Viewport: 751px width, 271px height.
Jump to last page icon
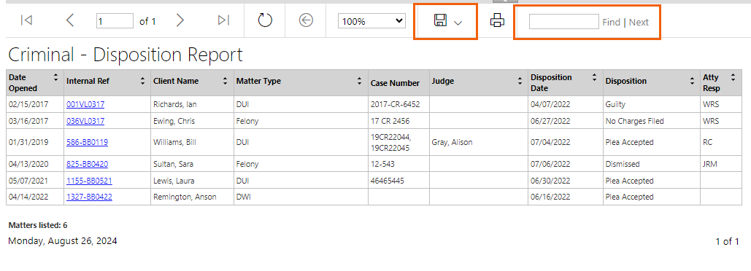pyautogui.click(x=223, y=20)
